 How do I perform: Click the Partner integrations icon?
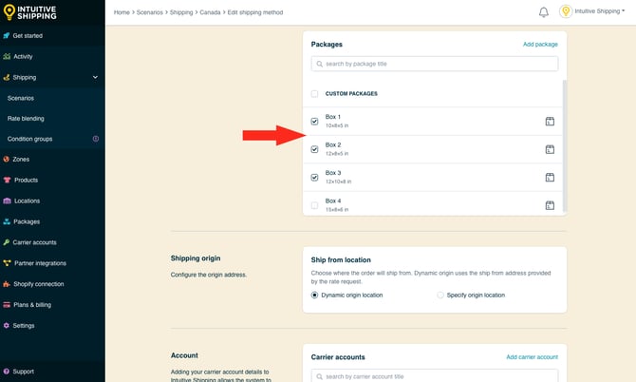pos(7,263)
